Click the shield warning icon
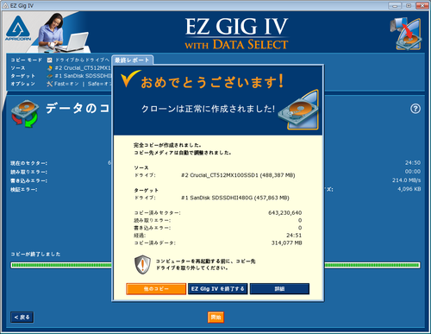Viewport: 431px width, 334px height. 142,264
